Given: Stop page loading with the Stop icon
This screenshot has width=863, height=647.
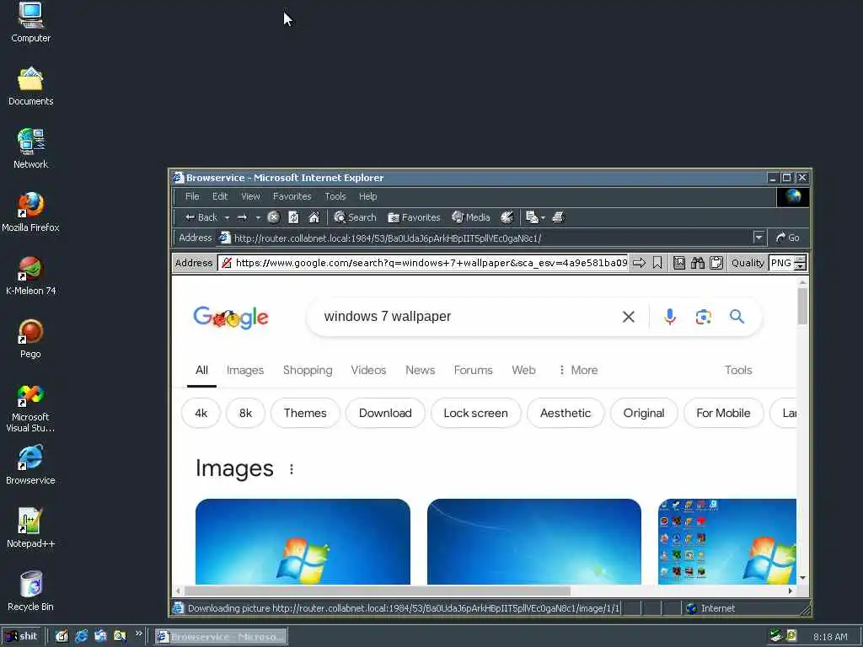Looking at the screenshot, I should pyautogui.click(x=274, y=217).
